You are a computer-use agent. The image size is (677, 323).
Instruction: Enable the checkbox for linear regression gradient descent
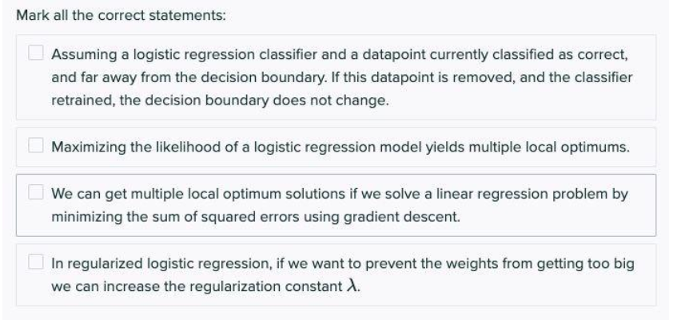(x=36, y=192)
